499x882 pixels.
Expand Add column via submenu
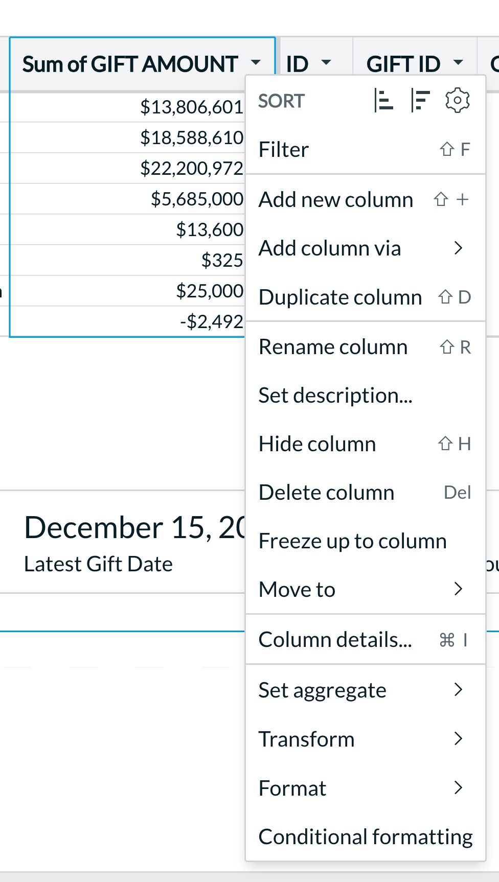point(365,248)
